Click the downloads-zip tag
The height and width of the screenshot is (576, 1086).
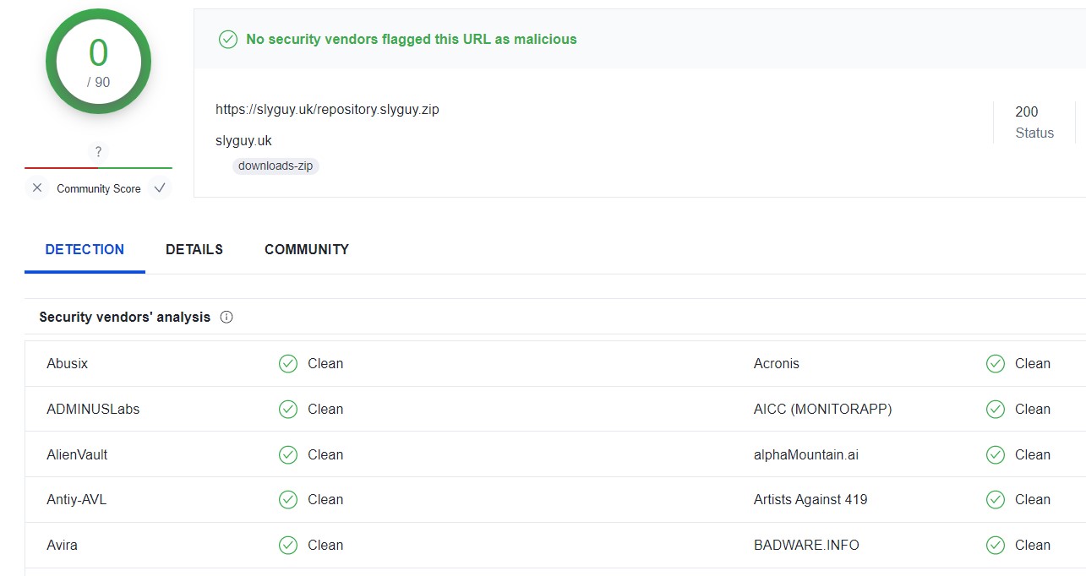(276, 166)
